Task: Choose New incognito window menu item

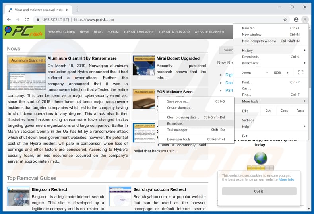Action: [x=259, y=41]
